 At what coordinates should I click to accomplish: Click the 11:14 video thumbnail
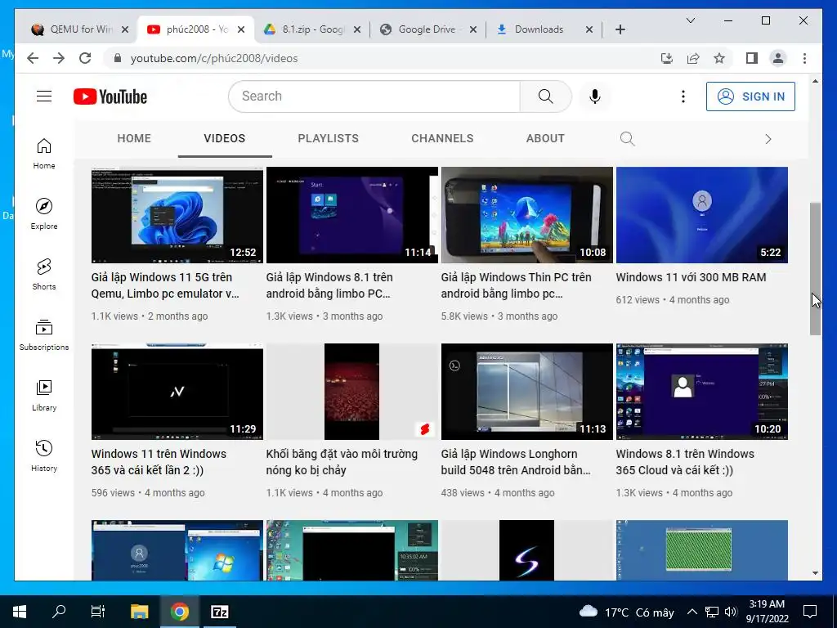pos(352,215)
